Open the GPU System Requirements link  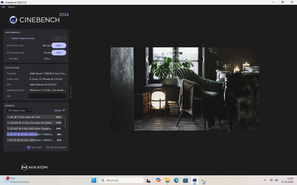pyautogui.click(x=23, y=38)
